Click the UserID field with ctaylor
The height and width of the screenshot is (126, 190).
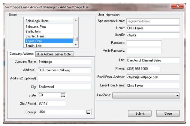click(x=153, y=35)
